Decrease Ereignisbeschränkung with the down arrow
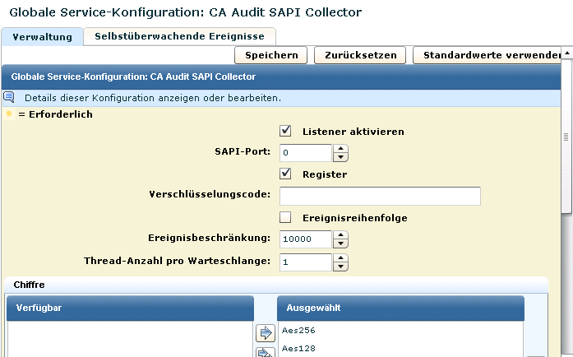 click(x=341, y=243)
